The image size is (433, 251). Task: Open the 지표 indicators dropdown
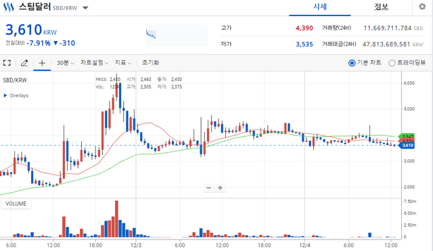coord(123,63)
